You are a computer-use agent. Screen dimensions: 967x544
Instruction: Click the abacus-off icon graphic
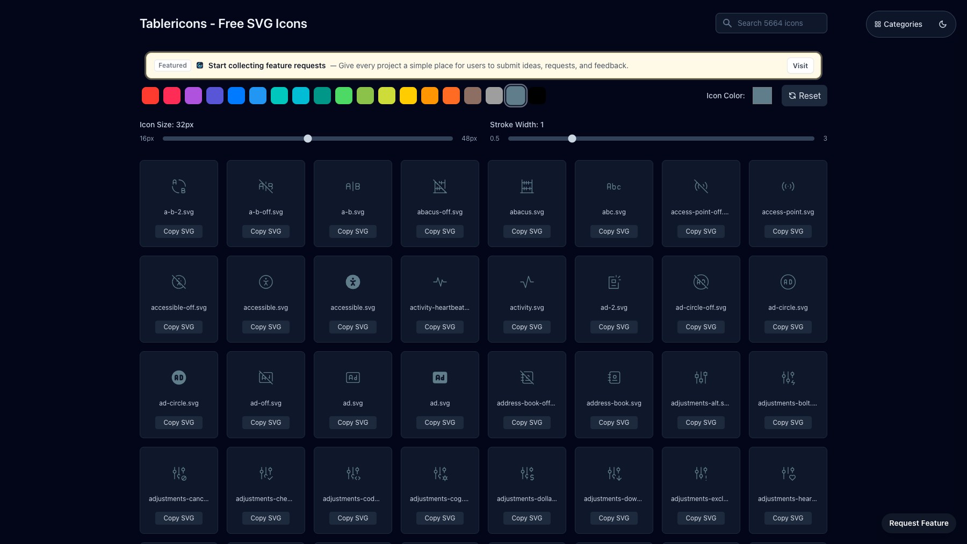[440, 186]
